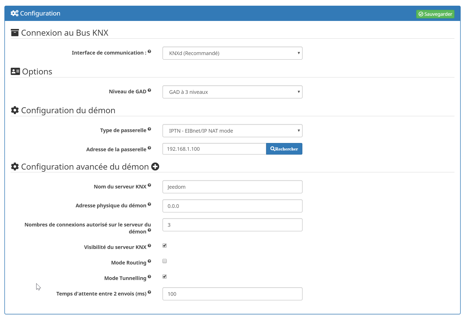Click gear icon by Configuration avancée du démon
Screen dimensions: 463x318
point(15,167)
